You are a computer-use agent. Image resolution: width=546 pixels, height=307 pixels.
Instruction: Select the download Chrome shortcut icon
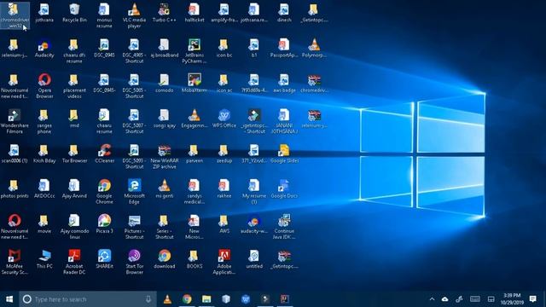(164, 259)
